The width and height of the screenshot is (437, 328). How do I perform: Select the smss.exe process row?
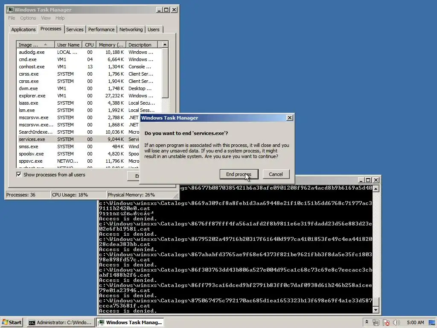click(x=78, y=146)
